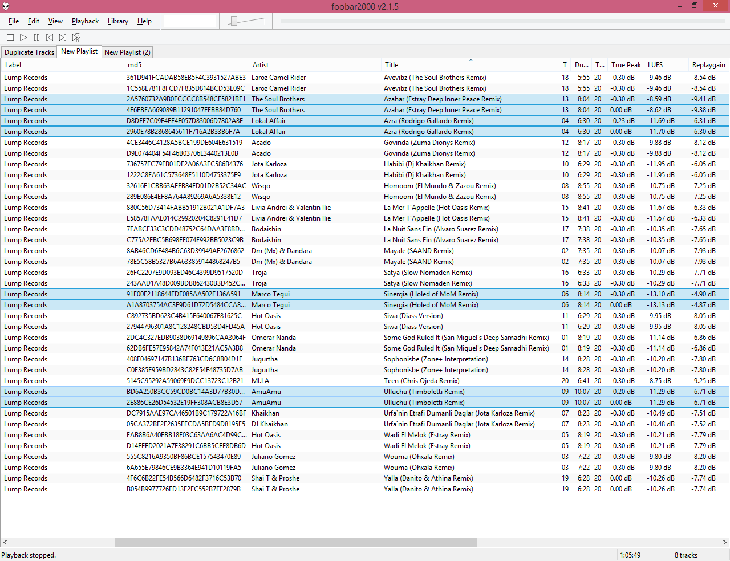Sort by the Title column header

[x=471, y=65]
